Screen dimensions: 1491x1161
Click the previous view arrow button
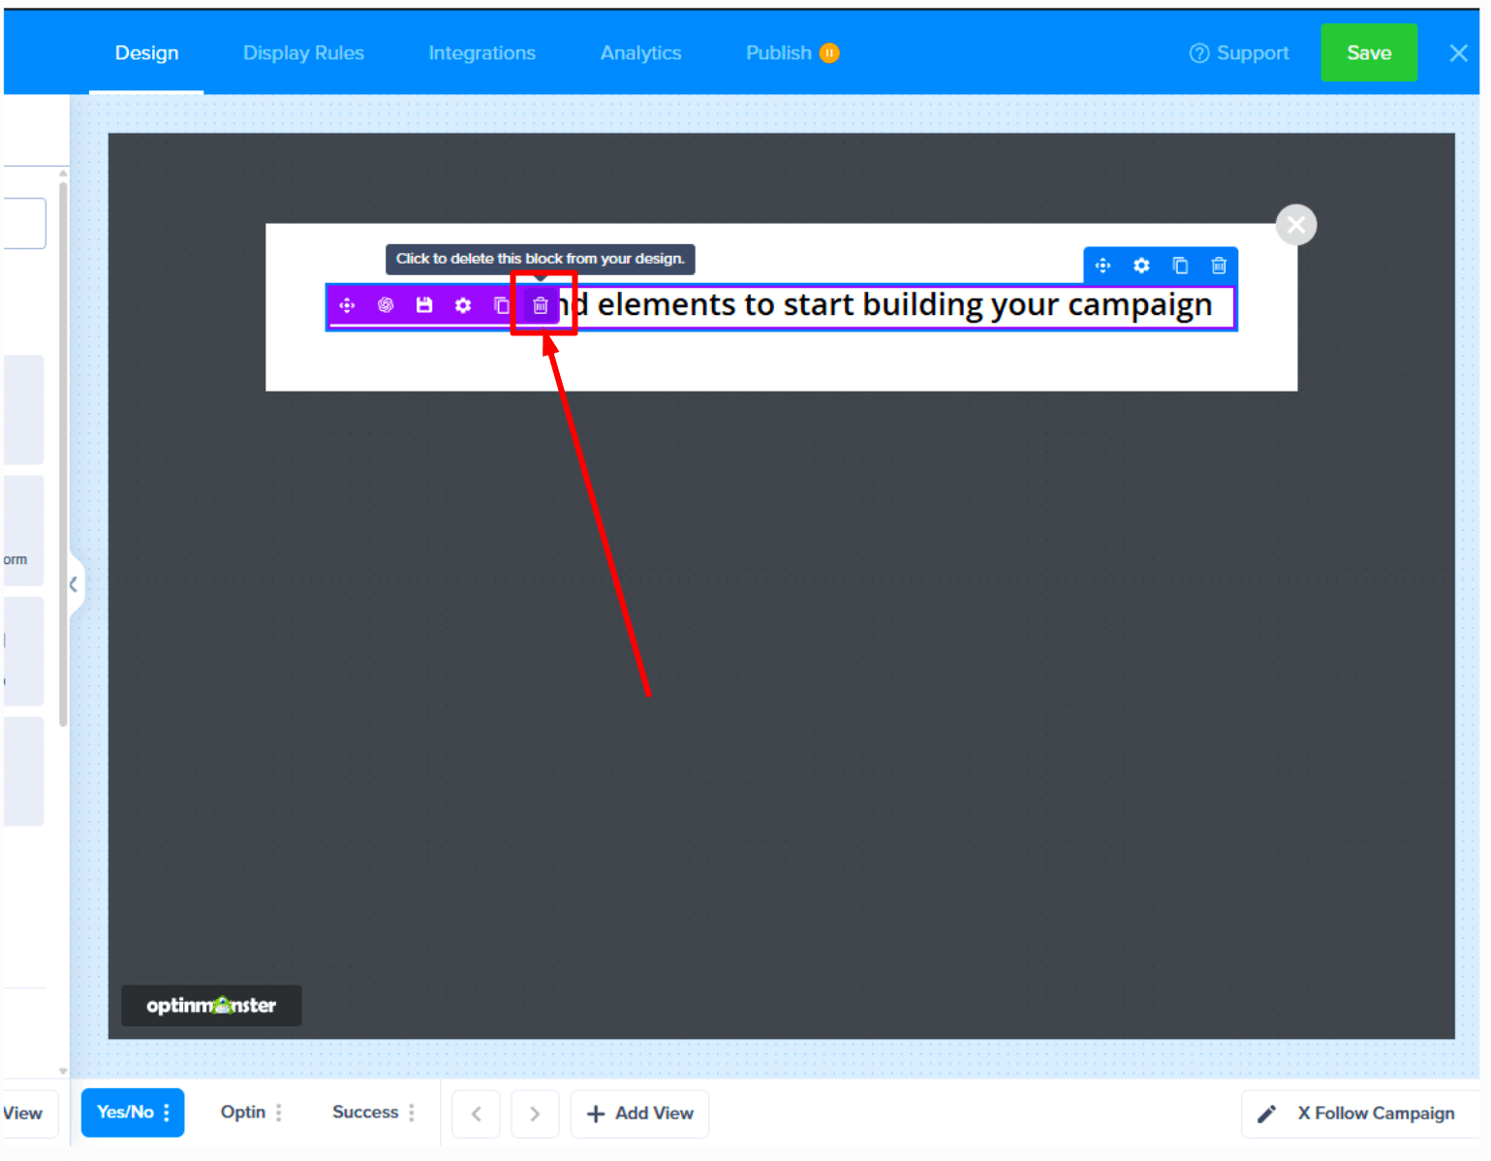pos(476,1114)
